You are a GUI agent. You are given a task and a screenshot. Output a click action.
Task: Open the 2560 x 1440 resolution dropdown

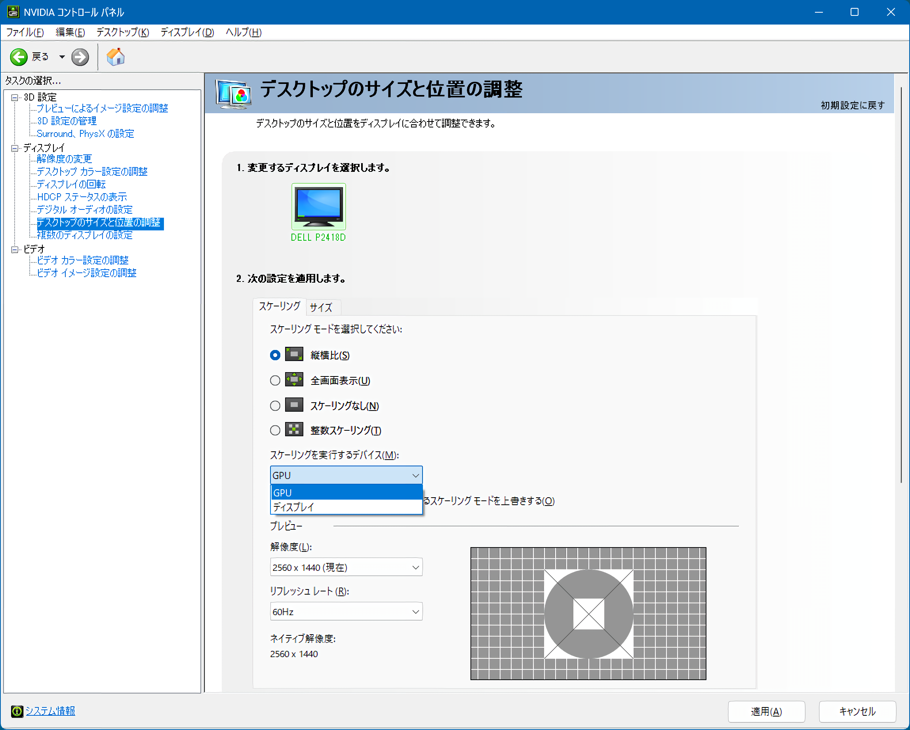346,567
